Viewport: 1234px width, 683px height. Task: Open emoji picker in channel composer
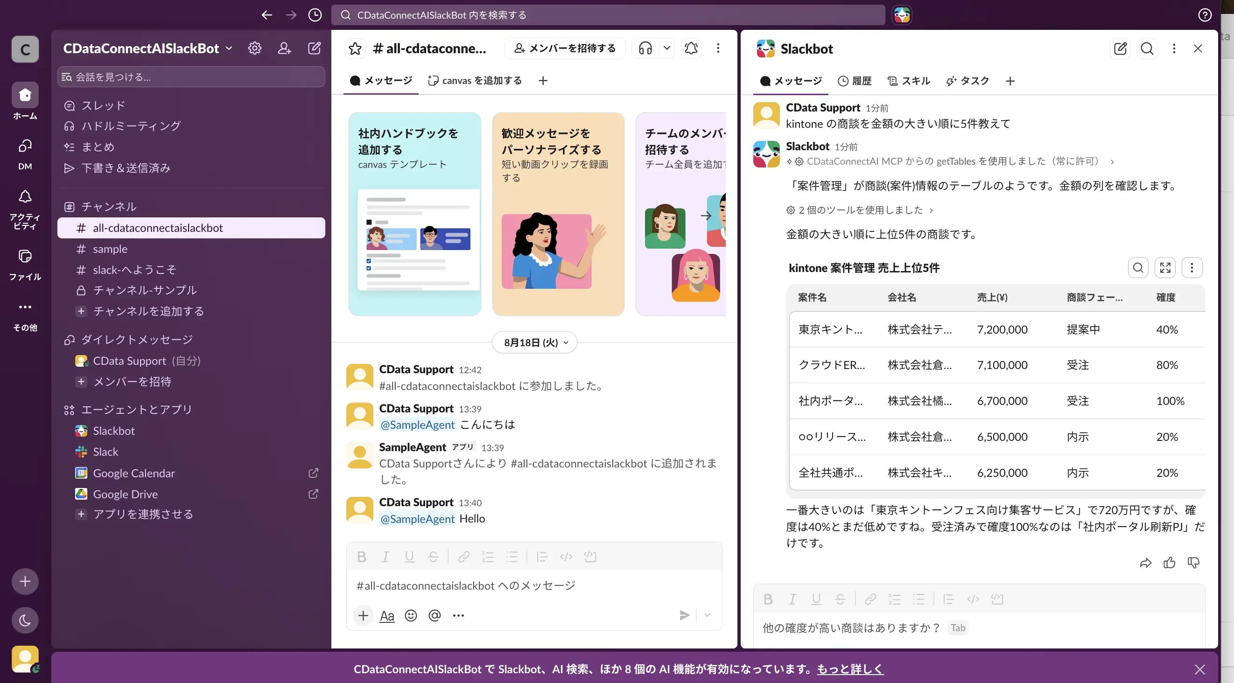tap(411, 615)
